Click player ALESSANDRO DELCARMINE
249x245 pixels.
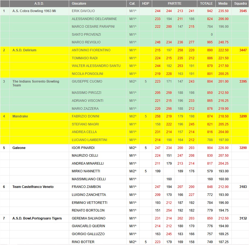point(94,19)
